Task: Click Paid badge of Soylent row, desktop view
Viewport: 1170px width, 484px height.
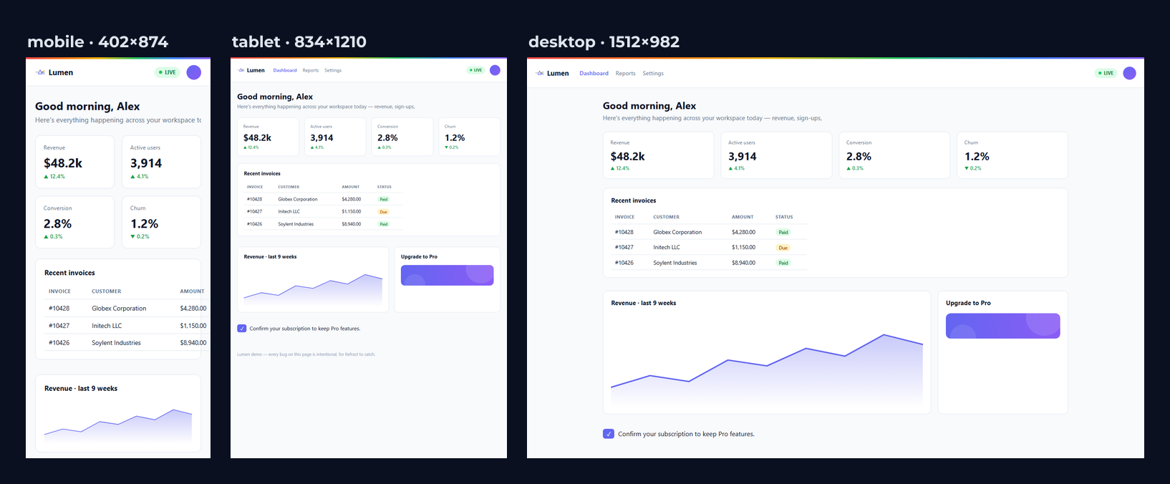Action: (x=783, y=263)
